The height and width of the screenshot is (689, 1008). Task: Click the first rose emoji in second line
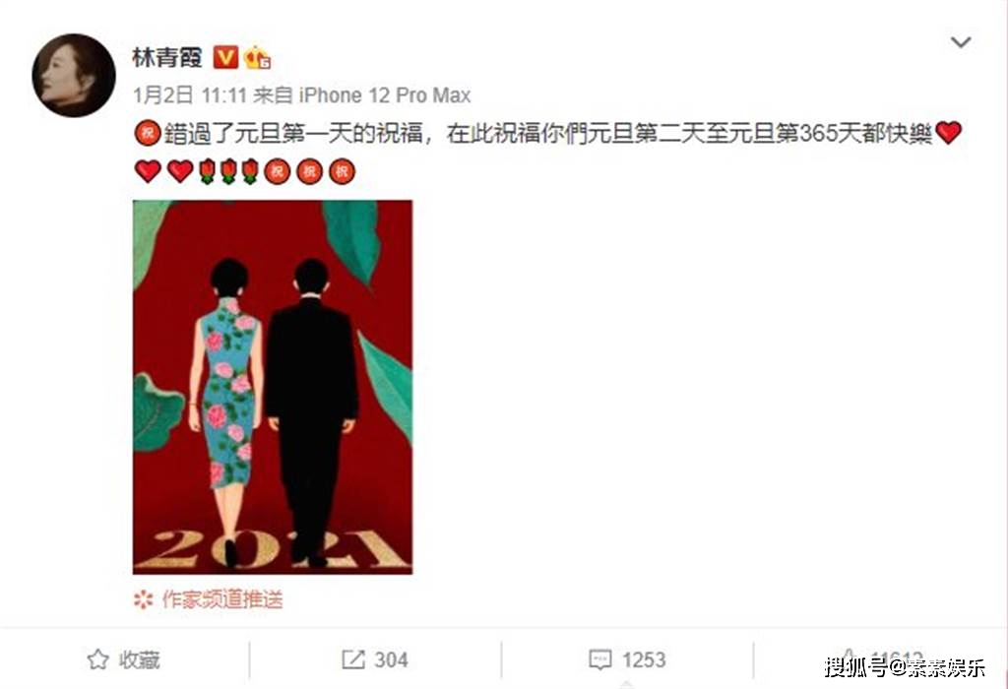pos(207,171)
